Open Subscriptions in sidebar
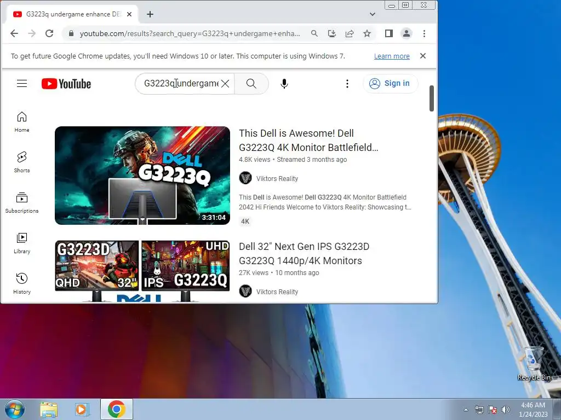Image resolution: width=561 pixels, height=420 pixels. point(22,203)
